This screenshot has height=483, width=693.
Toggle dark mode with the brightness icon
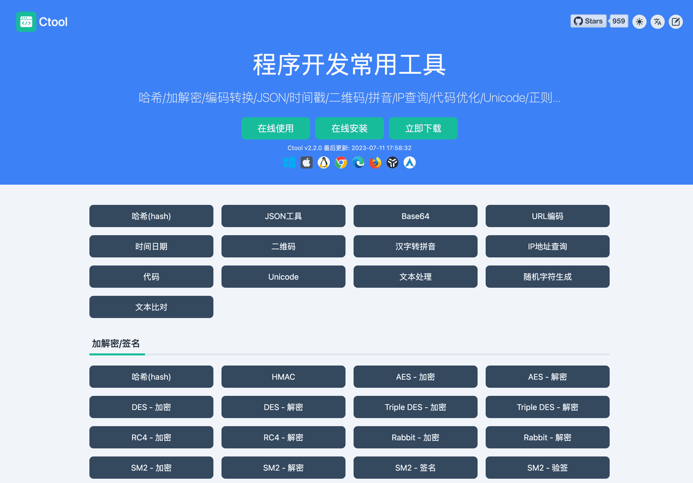pyautogui.click(x=639, y=21)
